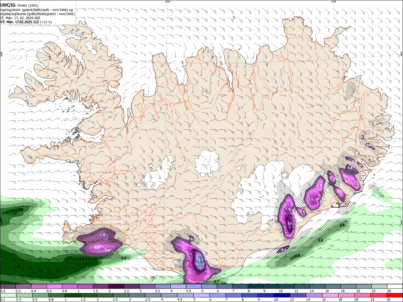The height and width of the screenshot is (302, 403).
Task: Select lower-scale red swatch between 25 and 30
Action: pyautogui.click(x=379, y=295)
